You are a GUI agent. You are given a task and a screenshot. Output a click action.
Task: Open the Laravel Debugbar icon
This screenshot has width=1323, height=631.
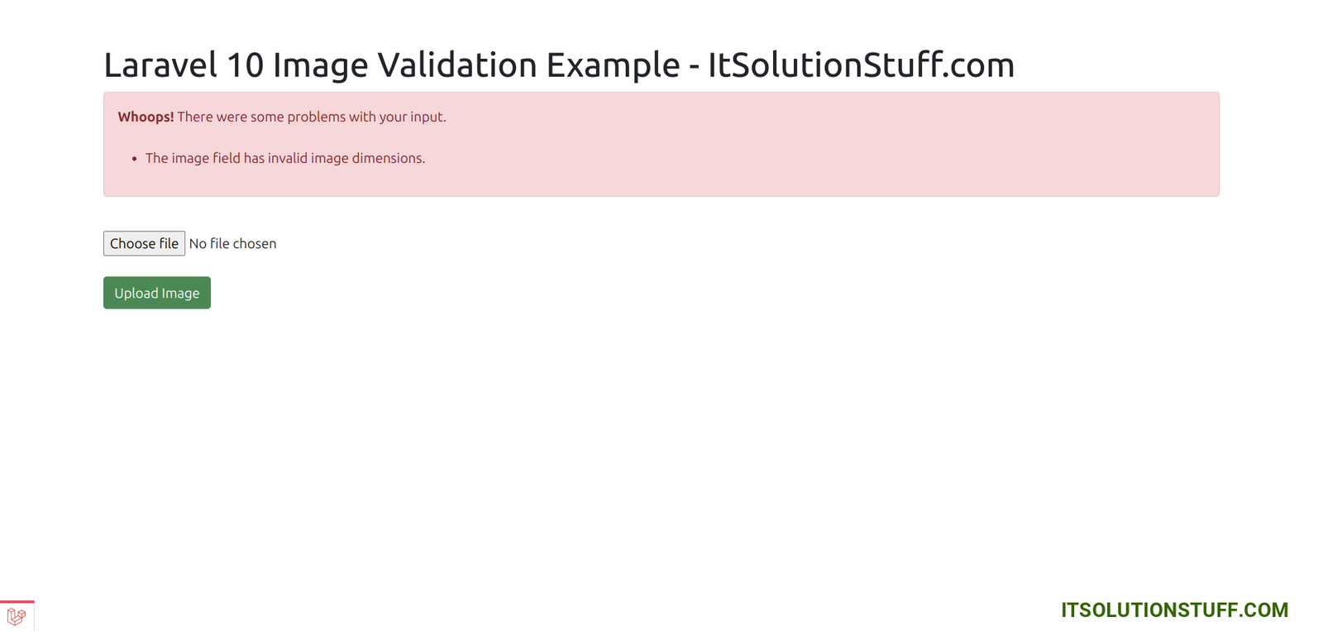point(17,616)
